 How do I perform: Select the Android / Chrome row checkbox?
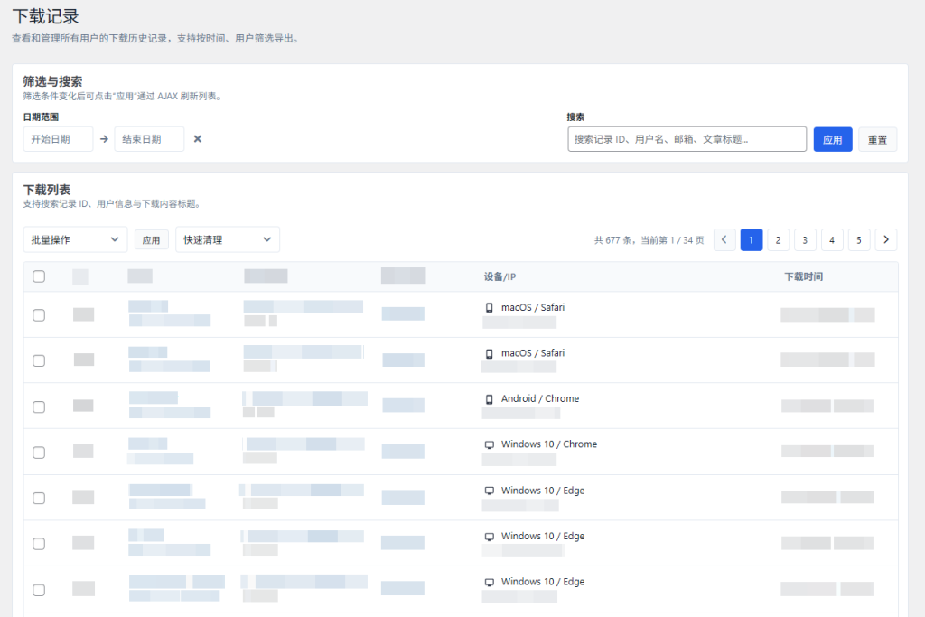point(39,407)
